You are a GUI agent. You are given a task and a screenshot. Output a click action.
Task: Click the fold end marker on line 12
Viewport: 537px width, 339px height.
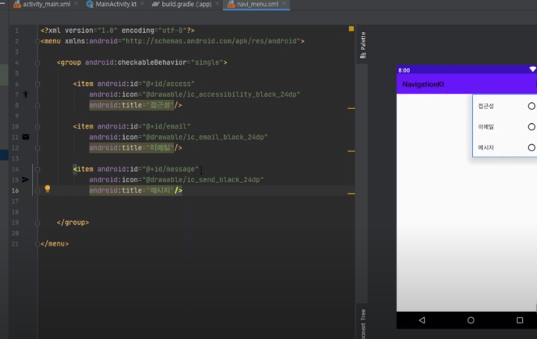click(37, 149)
